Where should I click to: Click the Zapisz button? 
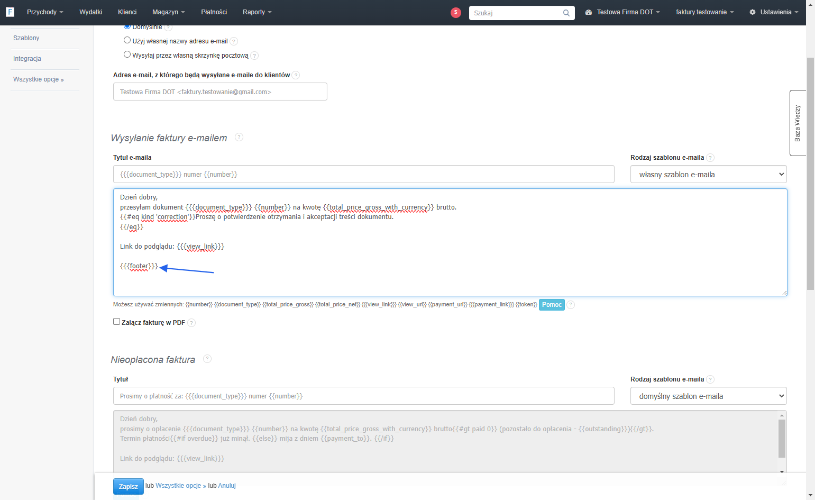[x=129, y=486]
